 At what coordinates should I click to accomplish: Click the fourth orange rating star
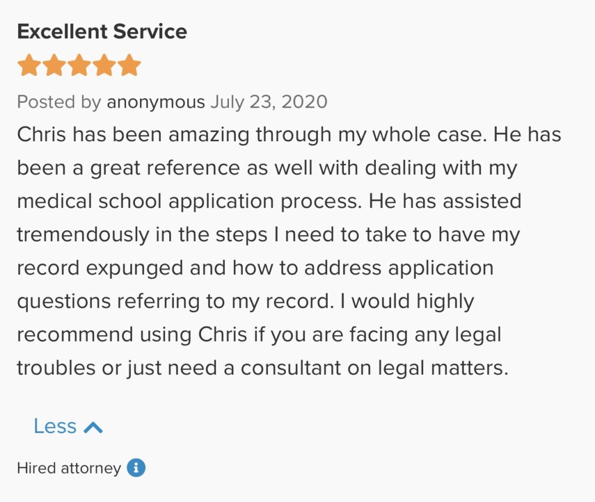point(105,66)
